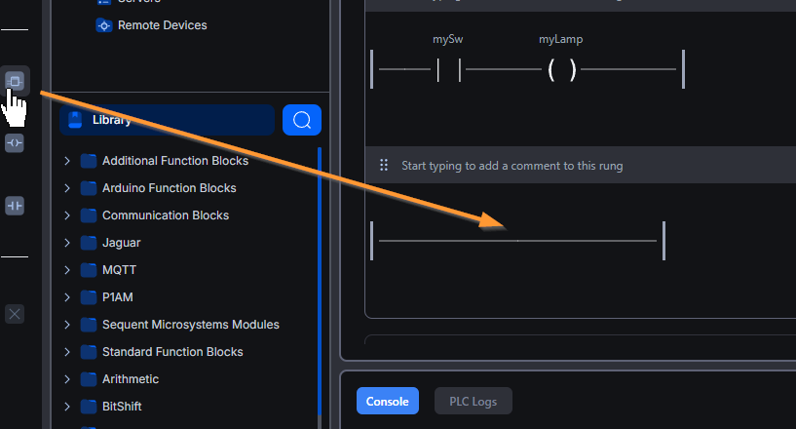Select Standard Function Blocks library item

[172, 352]
